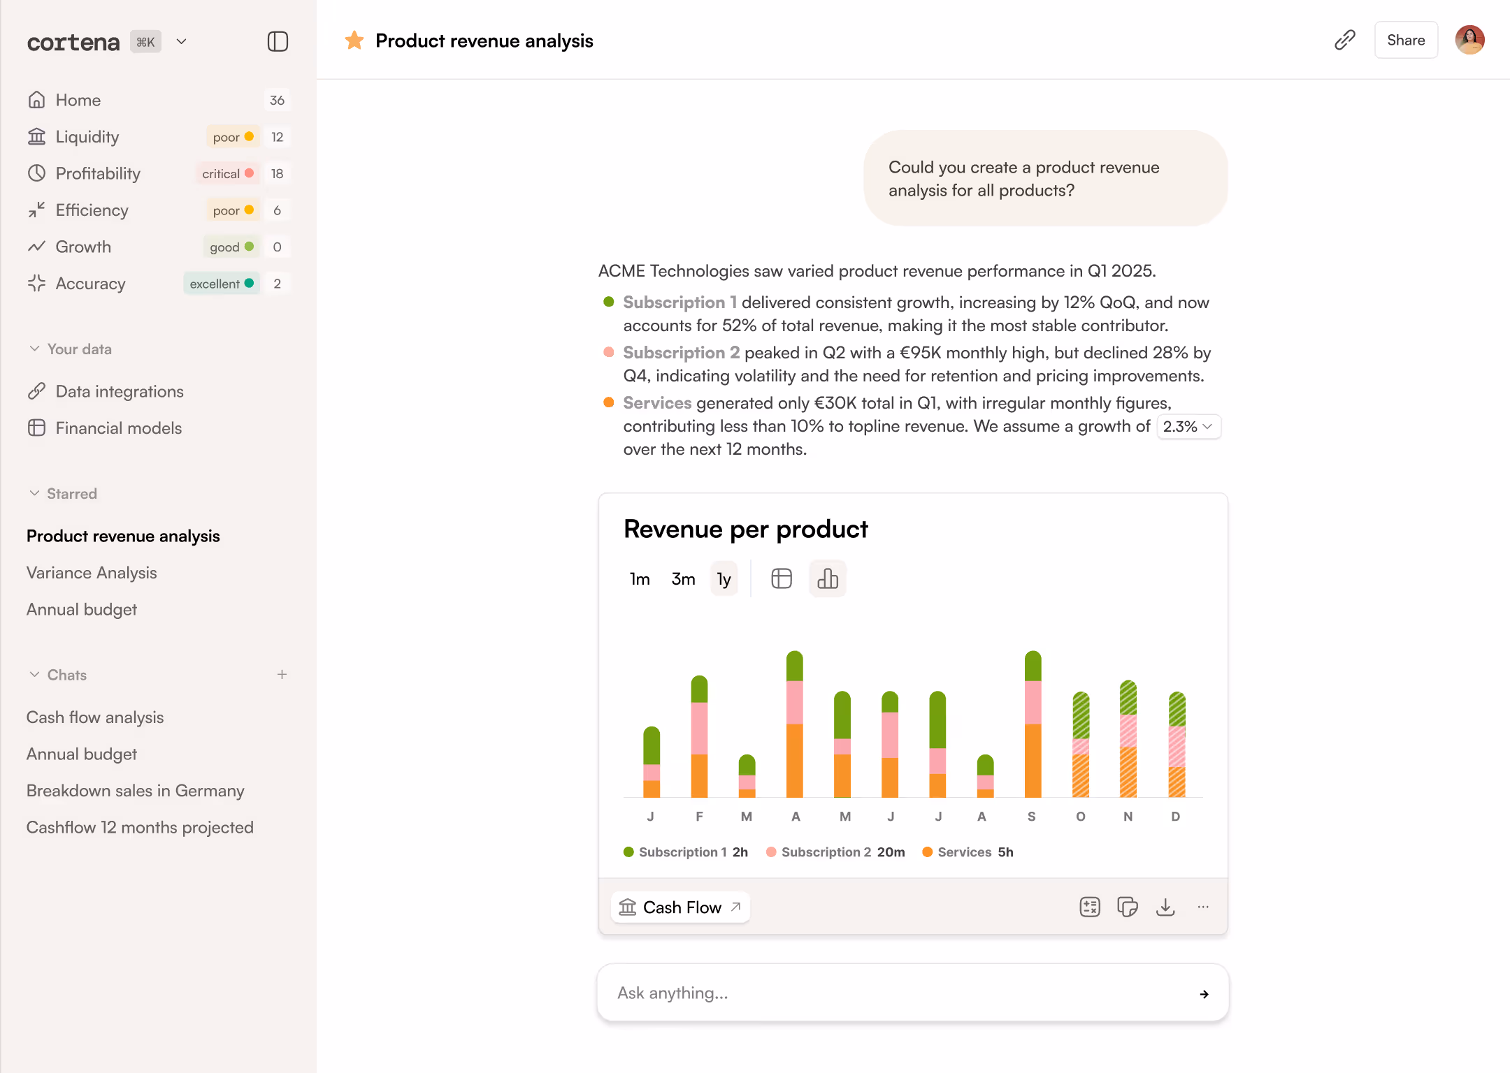This screenshot has height=1073, width=1510.
Task: Open Financial models page
Action: click(x=119, y=428)
